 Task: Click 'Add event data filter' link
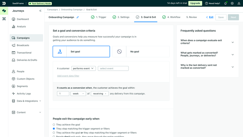68,76
